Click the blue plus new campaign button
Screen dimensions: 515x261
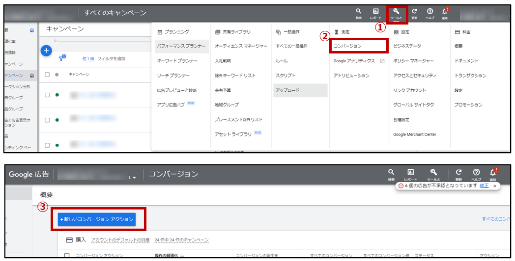pos(46,51)
